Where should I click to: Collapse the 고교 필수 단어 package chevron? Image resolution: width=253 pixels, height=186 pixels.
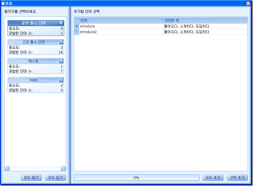click(61, 42)
